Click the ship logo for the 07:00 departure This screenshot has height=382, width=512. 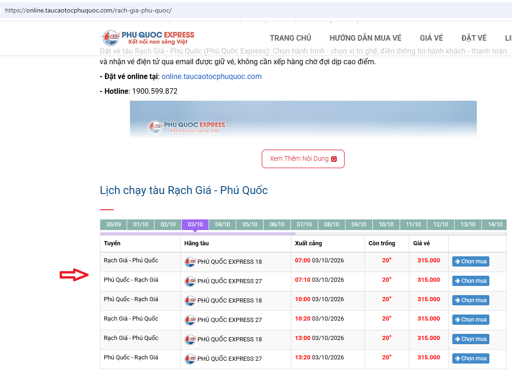[x=190, y=261]
